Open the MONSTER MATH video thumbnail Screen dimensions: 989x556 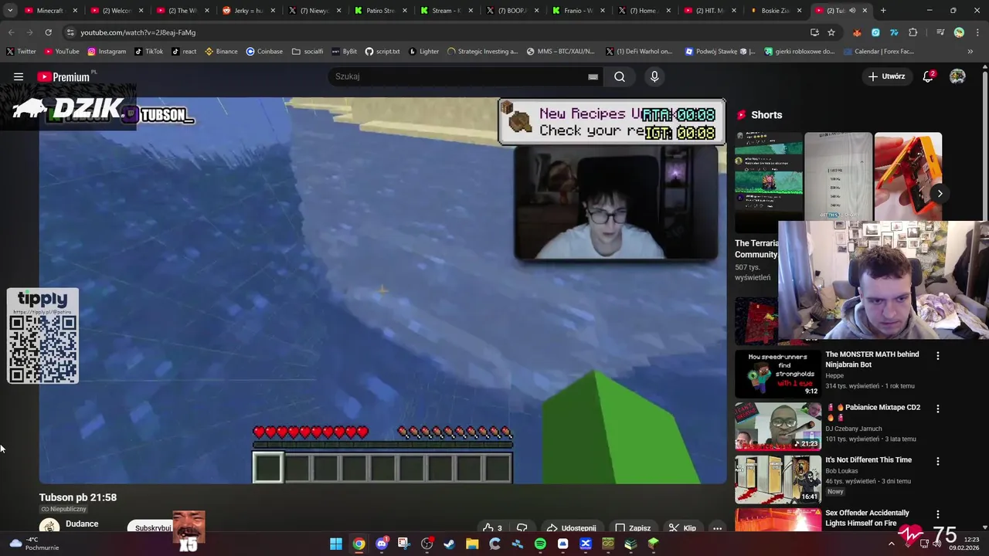click(x=778, y=374)
